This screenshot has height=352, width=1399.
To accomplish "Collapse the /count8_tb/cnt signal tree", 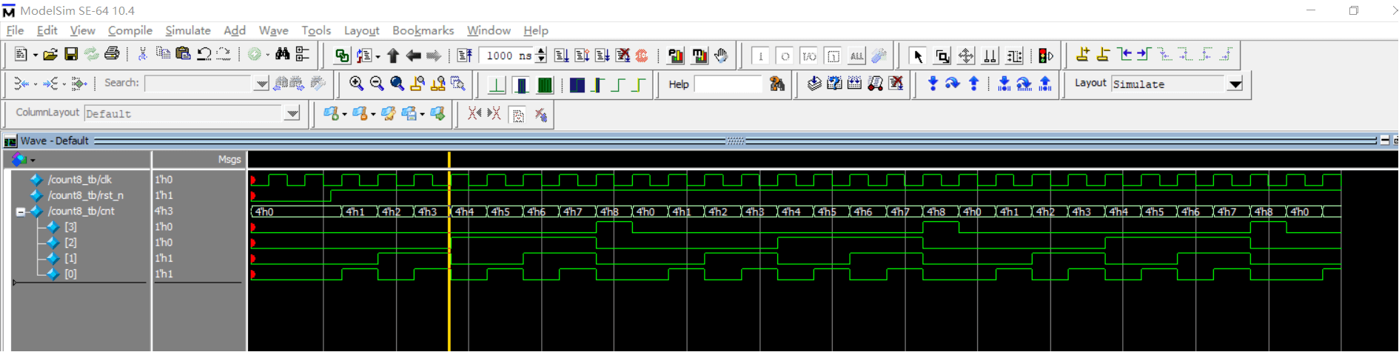I will tap(21, 211).
